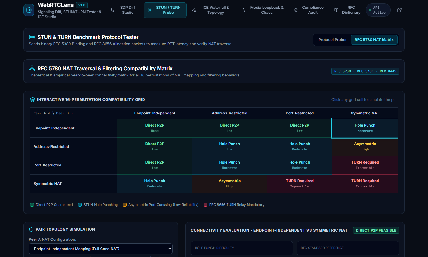Switch to Protocol Prober view

(x=332, y=40)
